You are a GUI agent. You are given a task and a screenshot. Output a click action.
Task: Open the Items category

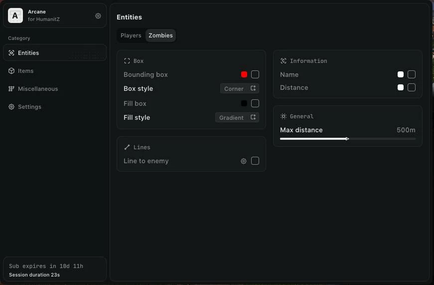click(x=26, y=71)
